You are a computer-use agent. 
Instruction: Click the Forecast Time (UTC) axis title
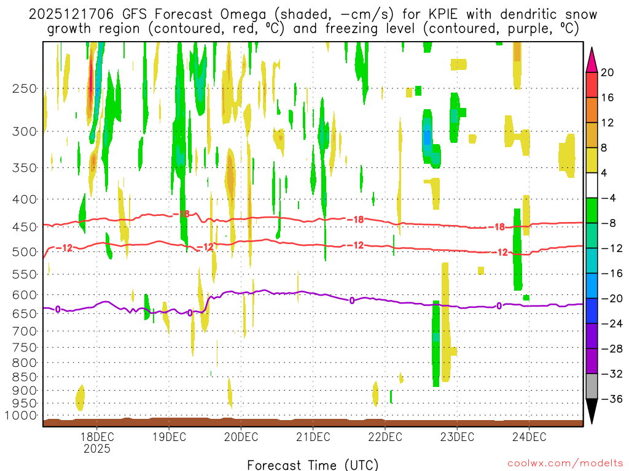313,464
